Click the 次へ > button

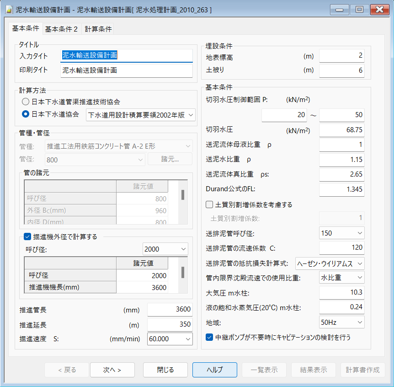[112, 370]
